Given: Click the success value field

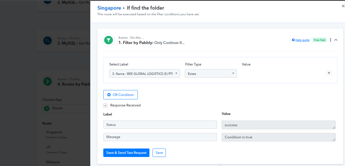Looking at the screenshot, I should click(x=278, y=125).
